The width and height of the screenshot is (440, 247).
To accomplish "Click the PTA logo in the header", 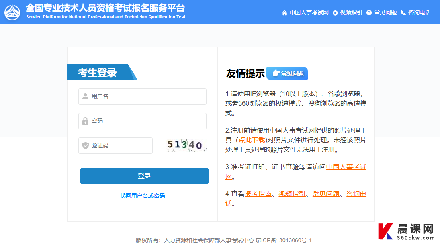I will tap(12, 12).
